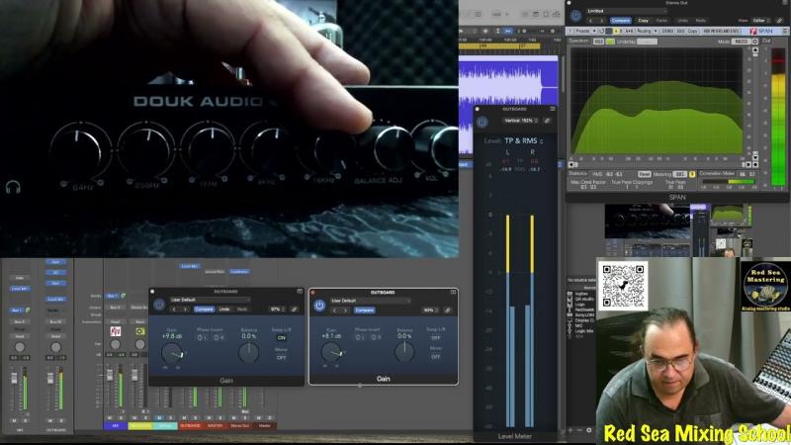Select Stereo Out channel strip label
This screenshot has height=445, width=791.
[239, 426]
